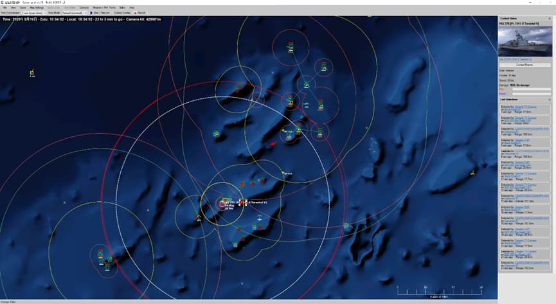
Task: Click the Contact Report button
Action: tap(525, 65)
